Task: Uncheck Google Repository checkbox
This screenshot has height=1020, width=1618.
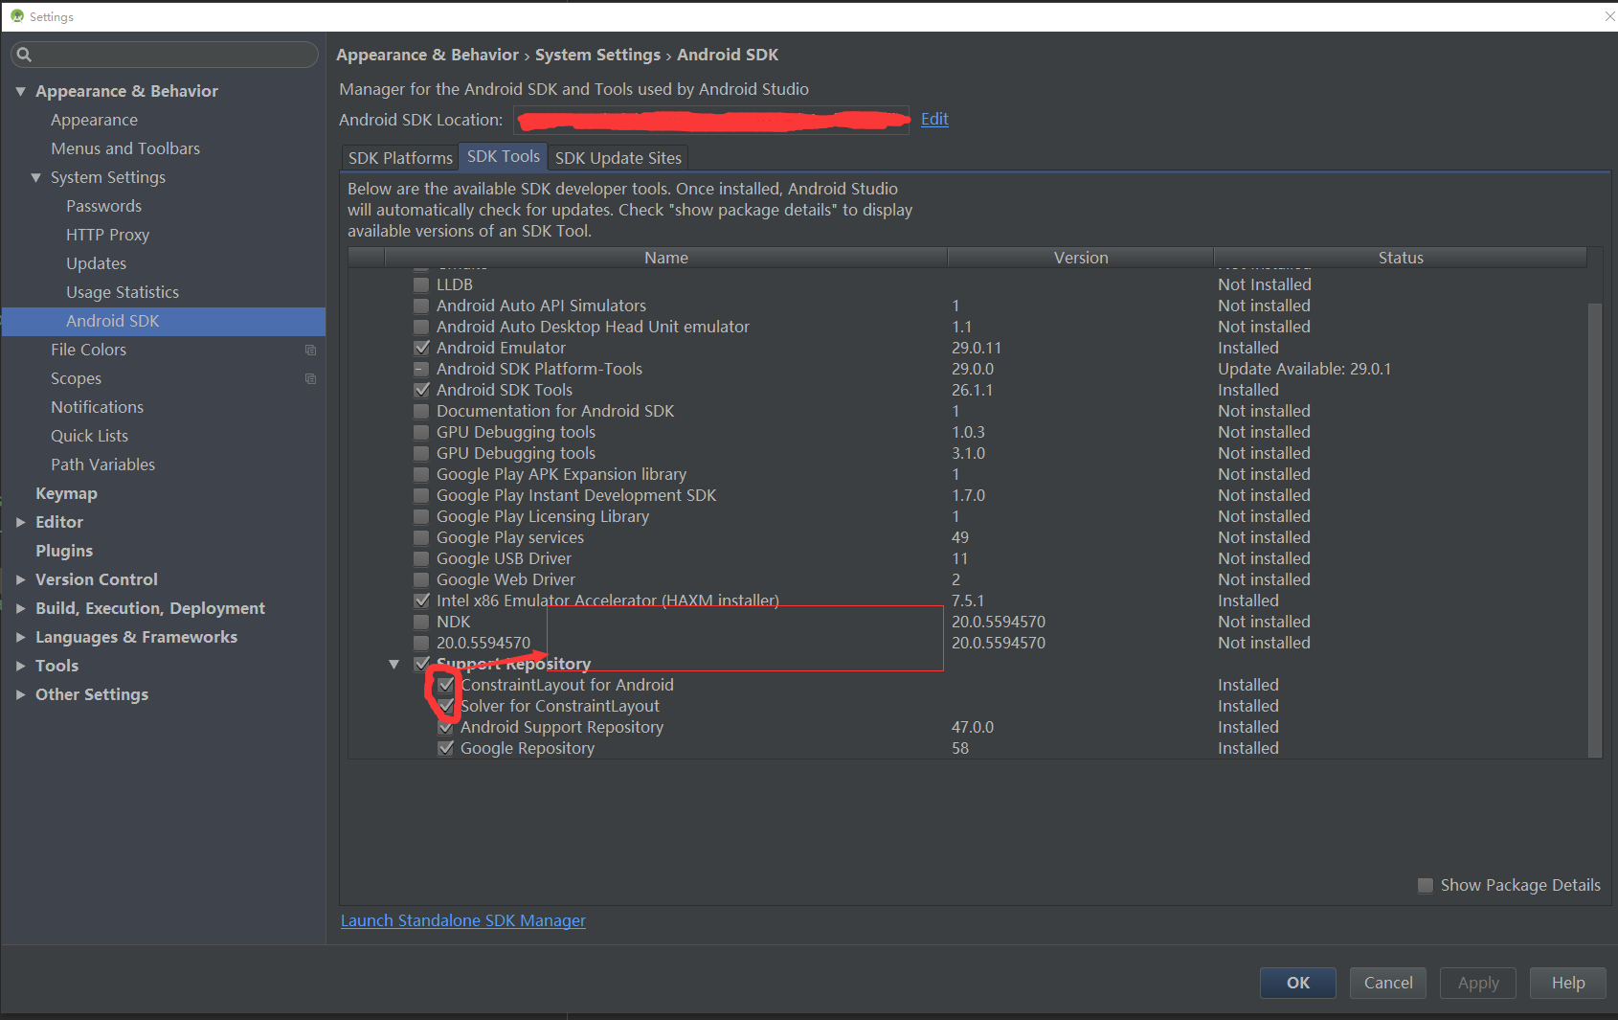Action: point(445,748)
